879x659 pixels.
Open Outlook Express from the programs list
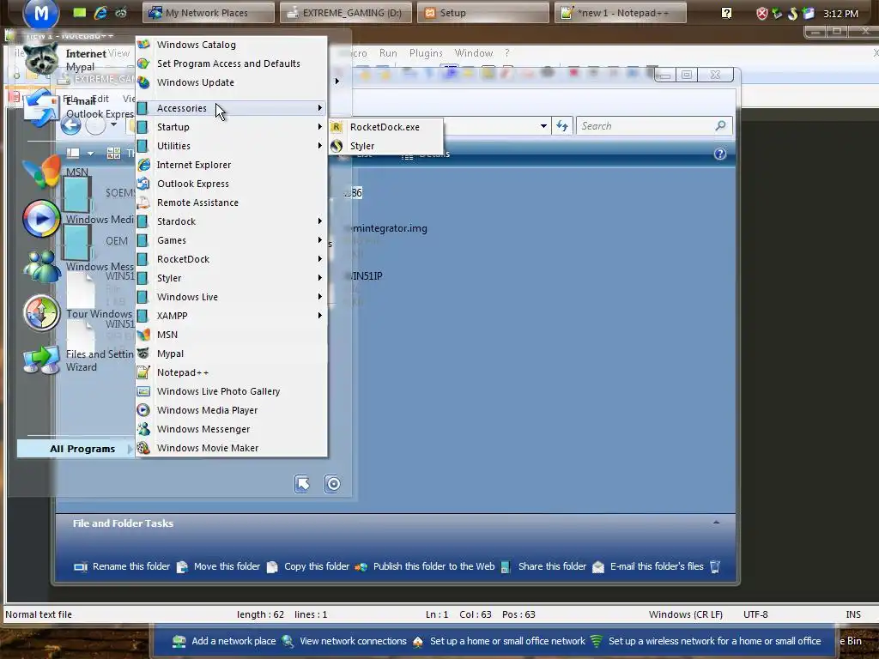pyautogui.click(x=231, y=184)
